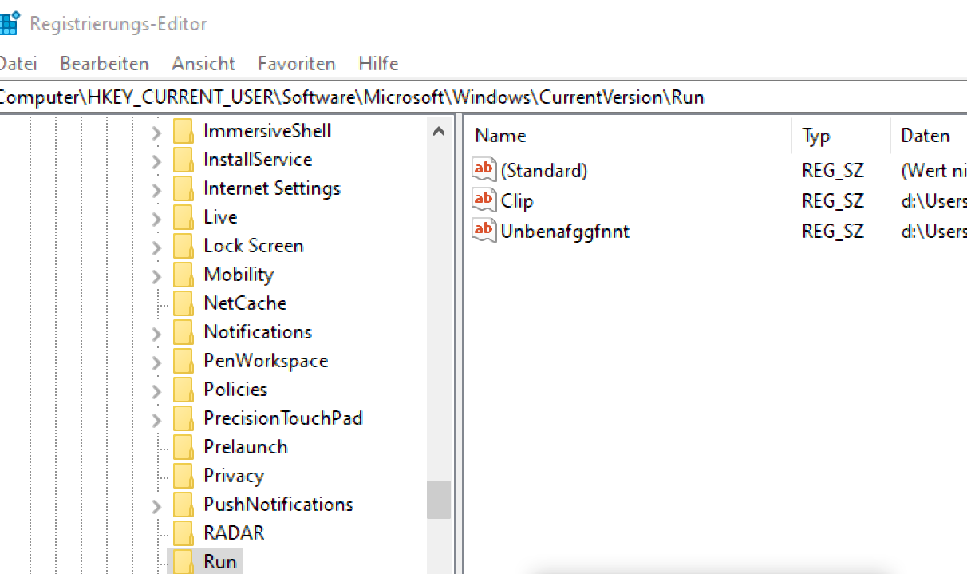Viewport: 967px width, 574px height.
Task: Click the Run folder icon
Action: [x=184, y=561]
